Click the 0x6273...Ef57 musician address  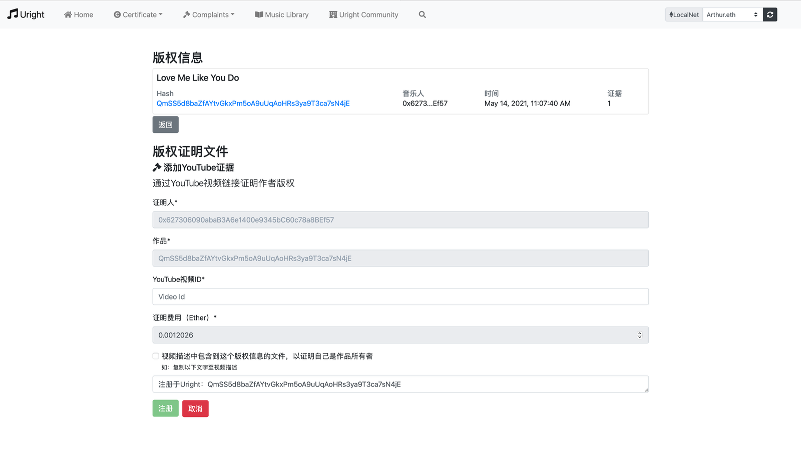425,103
